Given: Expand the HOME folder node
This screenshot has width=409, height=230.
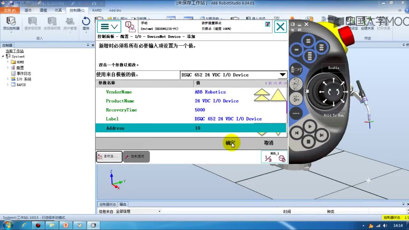Looking at the screenshot, I should pyautogui.click(x=8, y=62).
